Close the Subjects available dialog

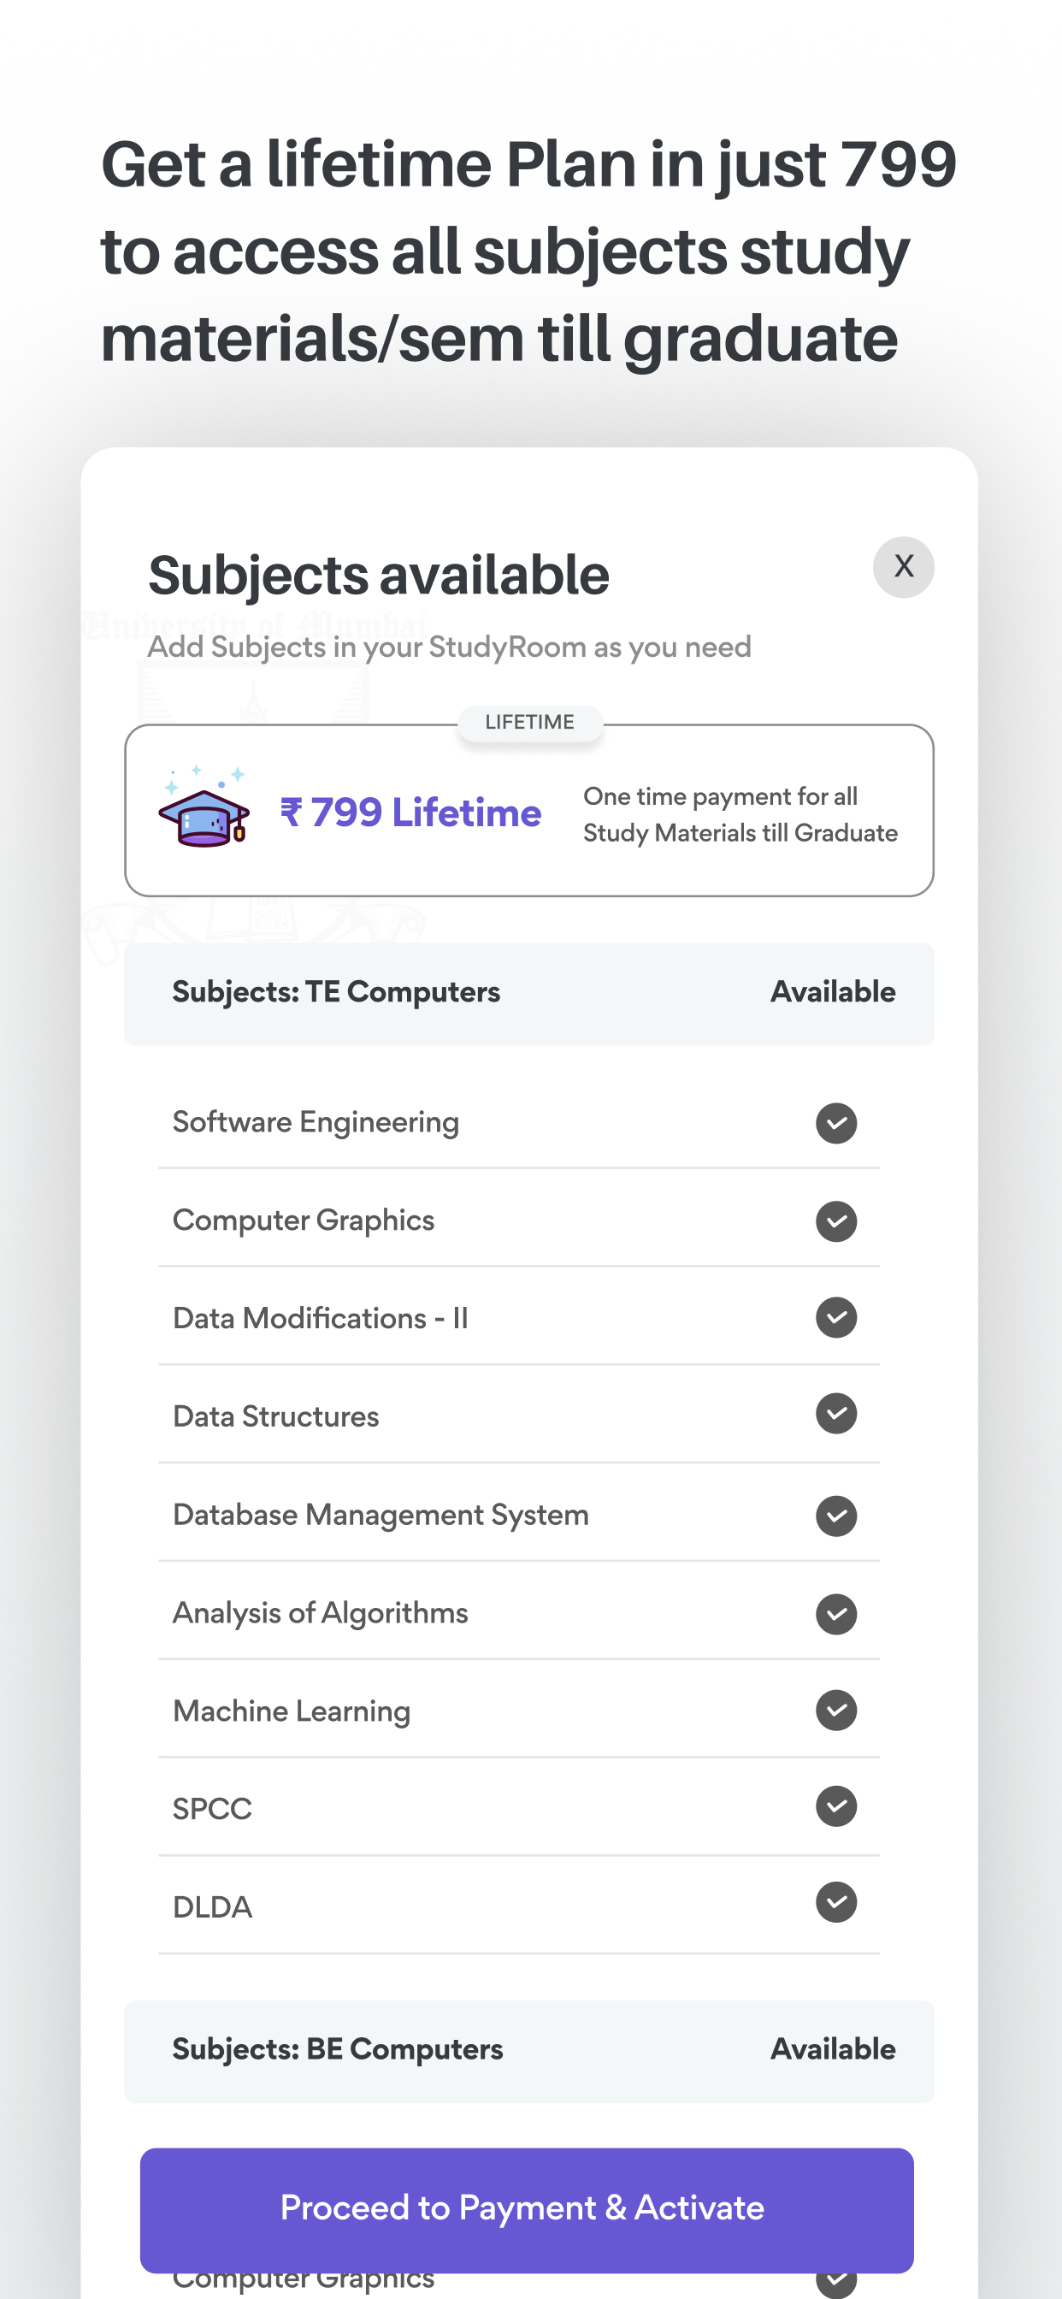903,567
